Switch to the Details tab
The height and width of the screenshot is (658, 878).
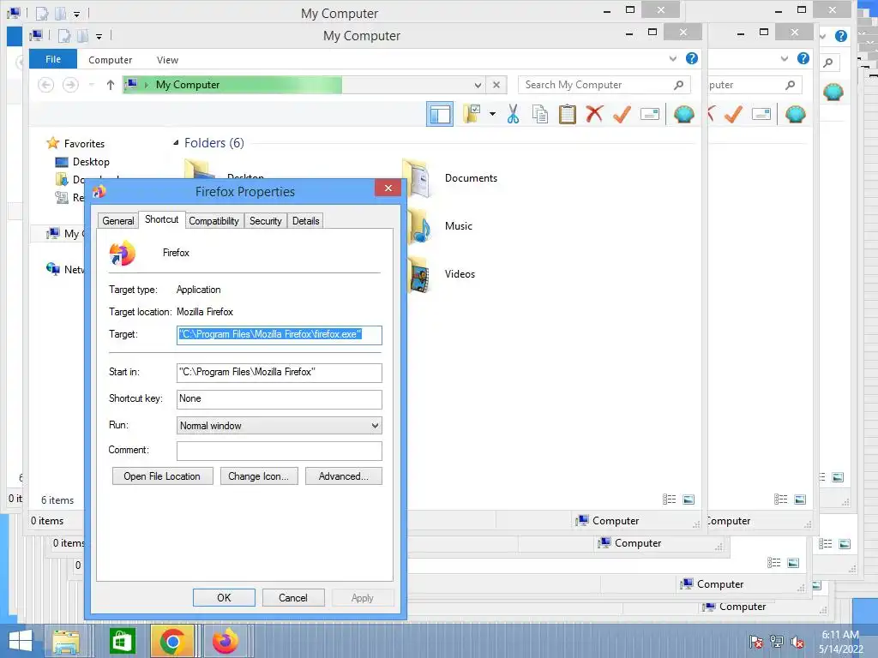(x=306, y=221)
